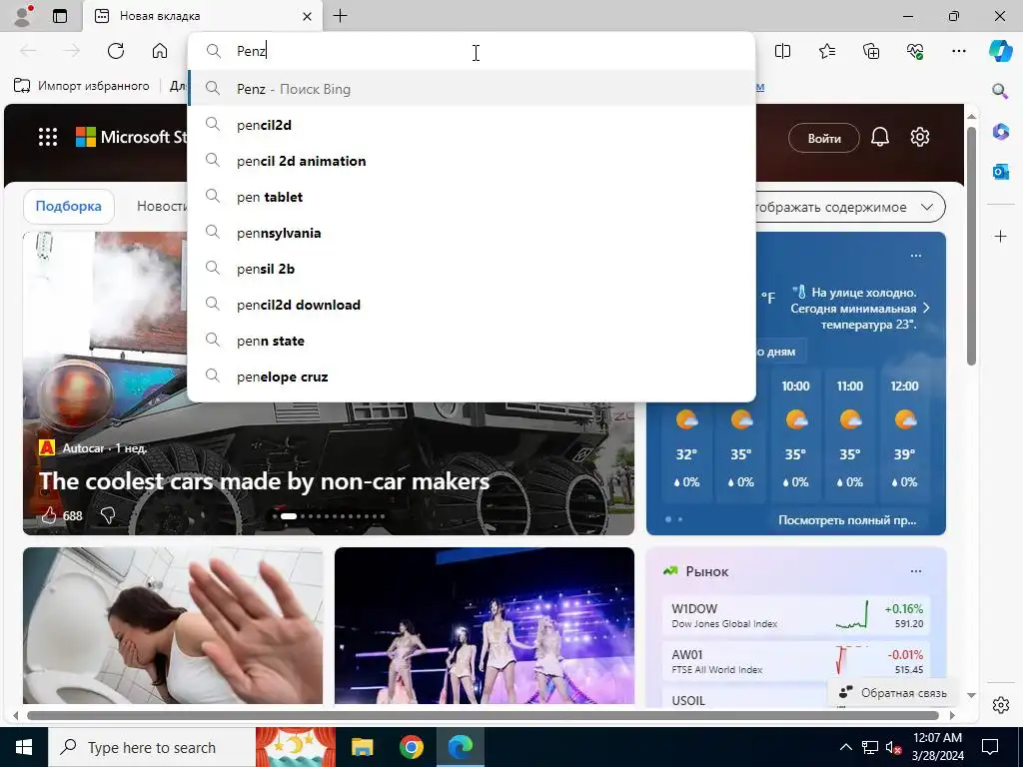Open the Collections icon

click(x=871, y=51)
